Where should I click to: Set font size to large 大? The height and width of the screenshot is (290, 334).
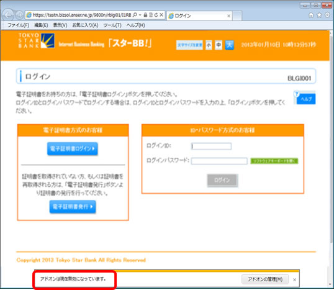[230, 45]
